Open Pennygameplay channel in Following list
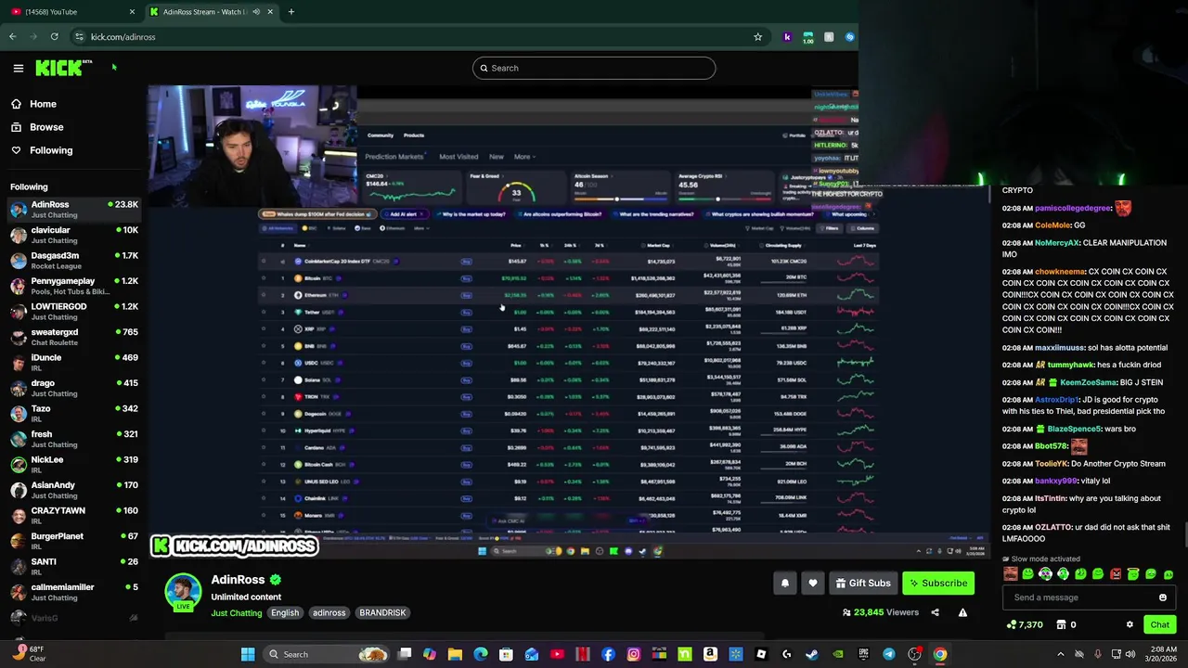This screenshot has width=1188, height=668. coord(74,286)
